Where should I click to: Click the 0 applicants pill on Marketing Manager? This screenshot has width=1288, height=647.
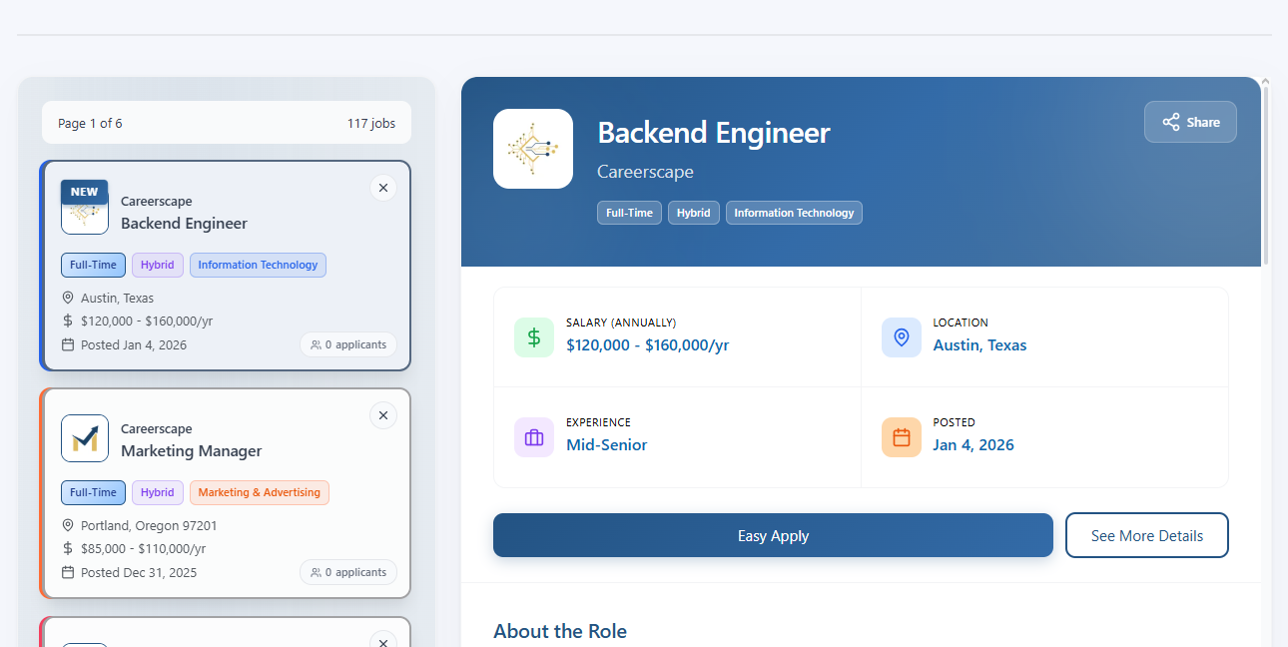pos(348,572)
